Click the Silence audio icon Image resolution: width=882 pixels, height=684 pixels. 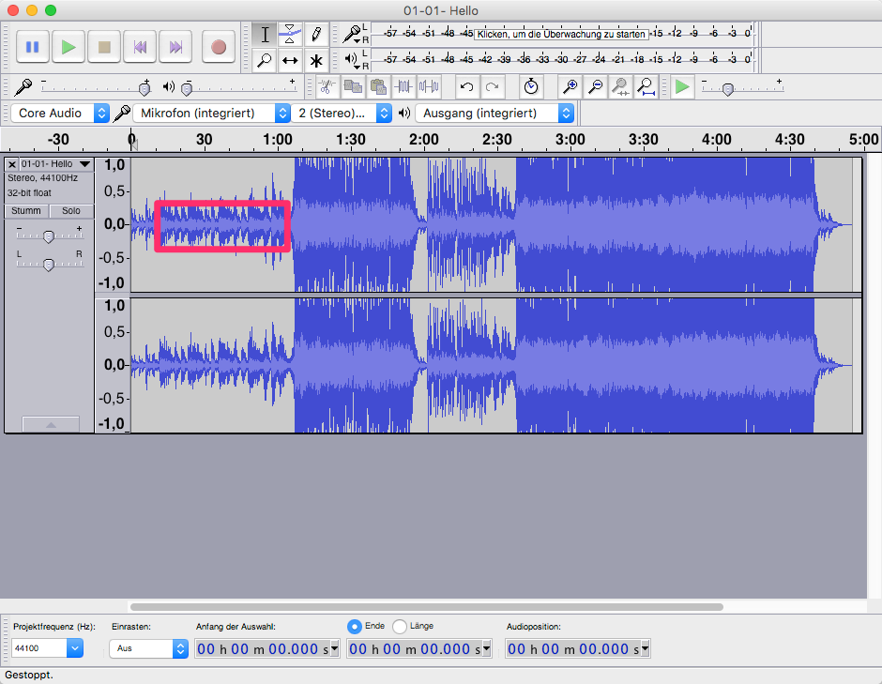(429, 86)
